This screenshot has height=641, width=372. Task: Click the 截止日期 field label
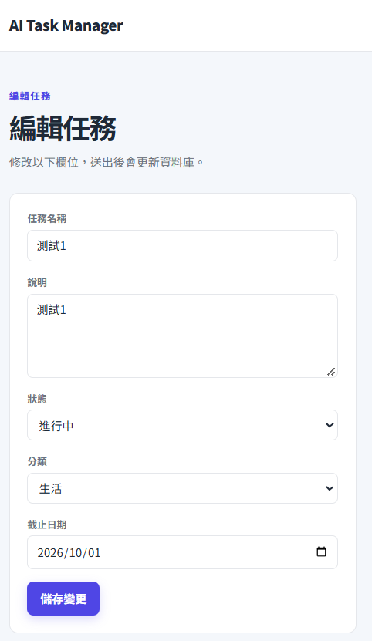point(46,525)
